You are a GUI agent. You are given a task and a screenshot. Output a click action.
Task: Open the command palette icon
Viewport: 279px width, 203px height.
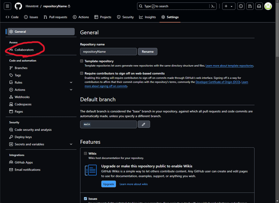(x=213, y=6)
